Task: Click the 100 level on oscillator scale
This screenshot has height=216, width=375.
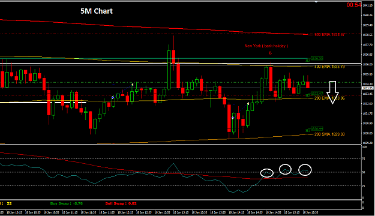Action: click(x=364, y=146)
